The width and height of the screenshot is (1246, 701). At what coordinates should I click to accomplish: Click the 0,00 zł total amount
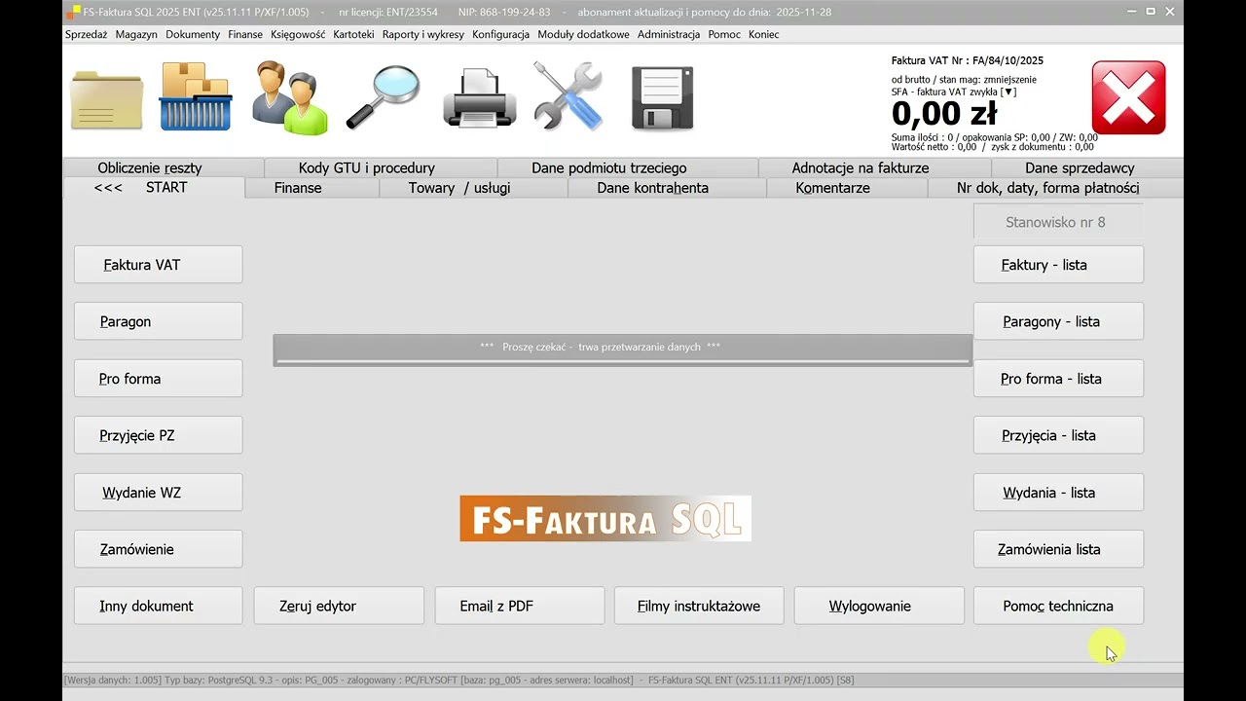(944, 114)
